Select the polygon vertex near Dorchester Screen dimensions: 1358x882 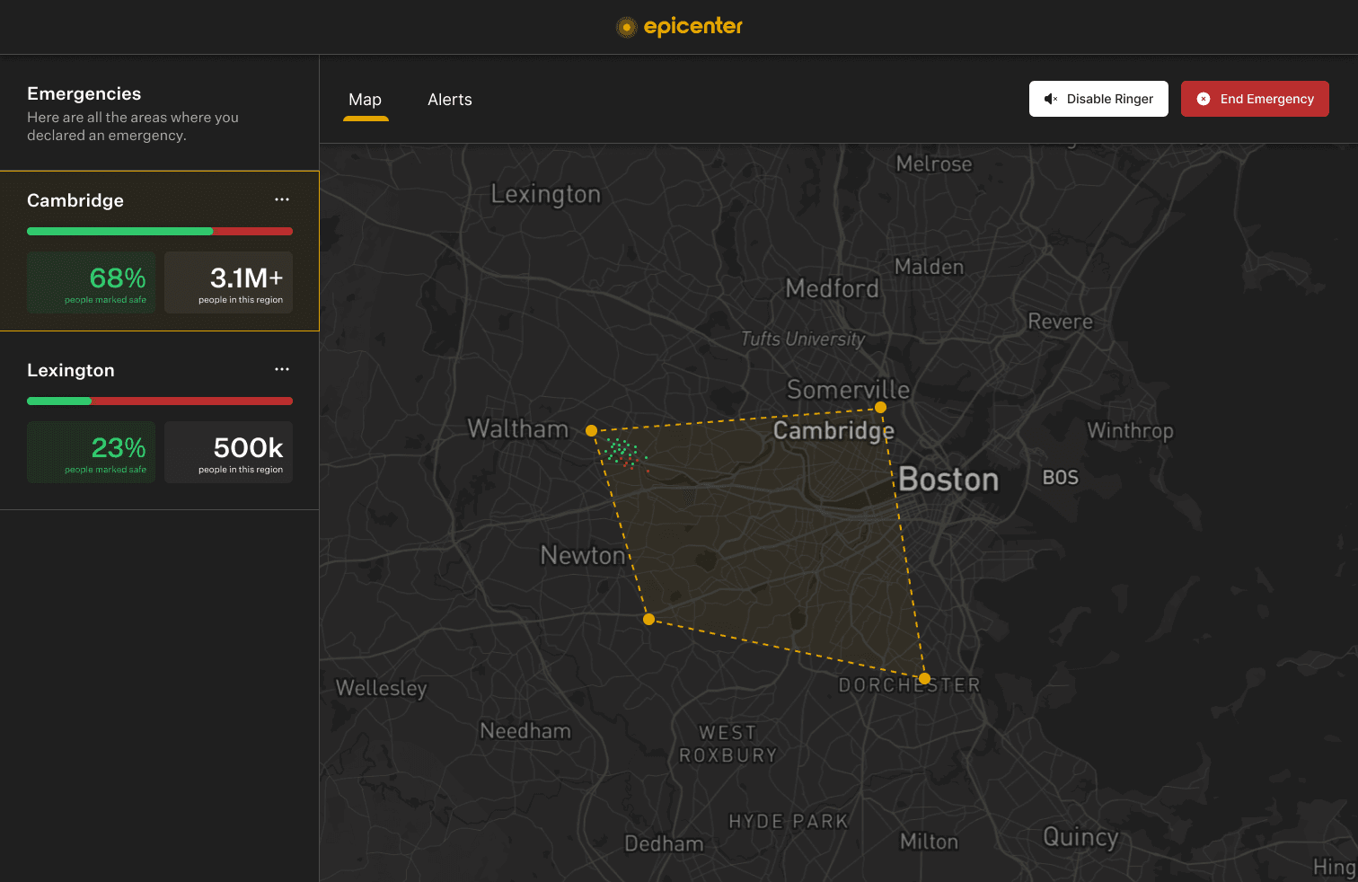(923, 678)
